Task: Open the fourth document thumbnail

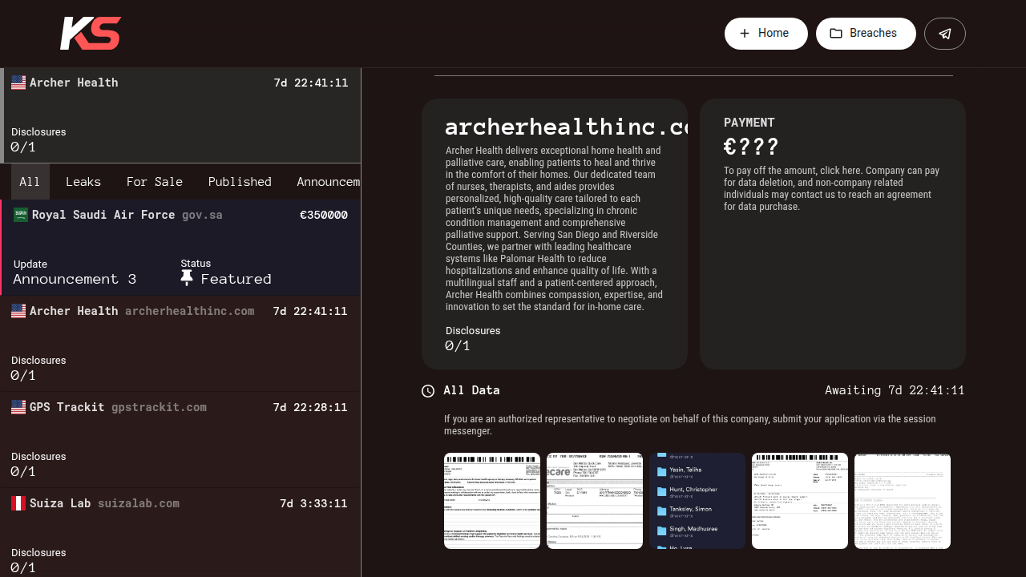Action: [x=800, y=501]
